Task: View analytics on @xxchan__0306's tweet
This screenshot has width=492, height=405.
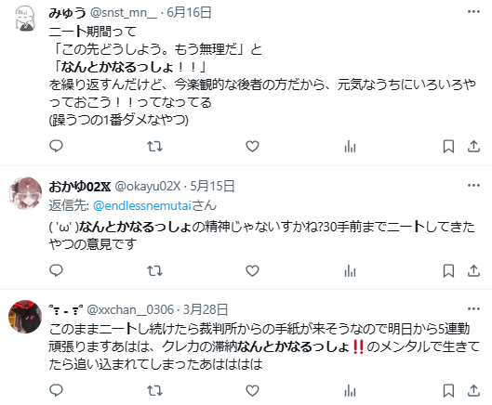Action: 350,390
